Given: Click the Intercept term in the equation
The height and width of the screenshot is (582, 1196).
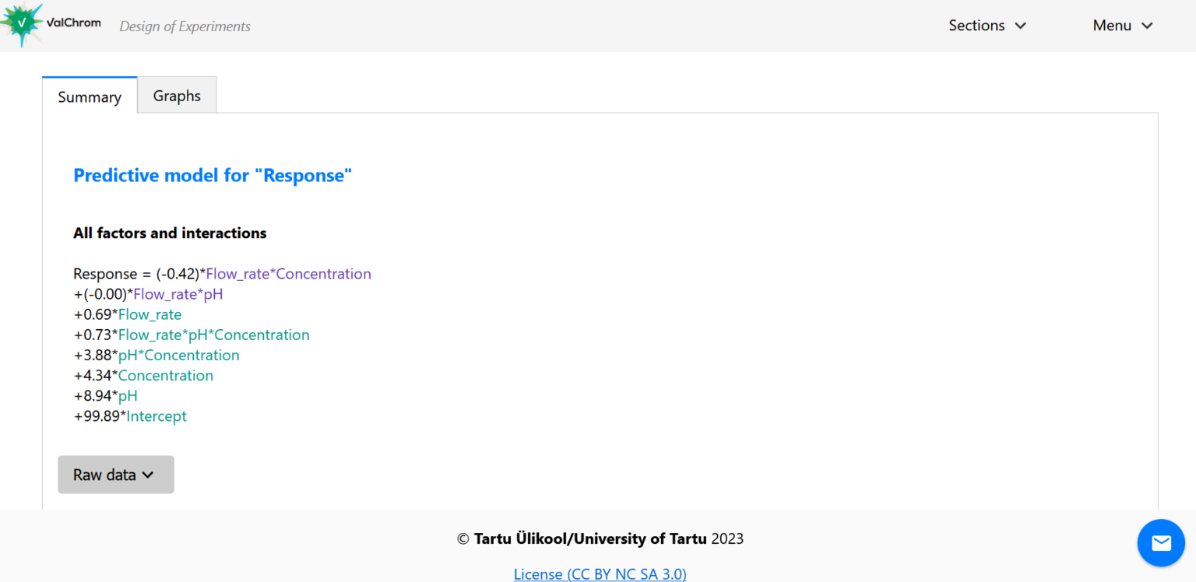Looking at the screenshot, I should pyautogui.click(x=156, y=415).
